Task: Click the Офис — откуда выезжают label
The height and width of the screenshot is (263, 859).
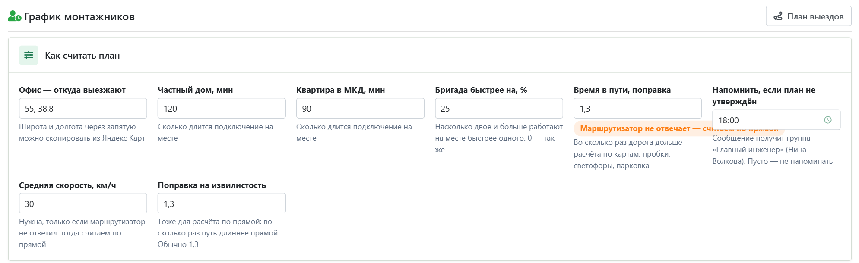Action: click(72, 90)
